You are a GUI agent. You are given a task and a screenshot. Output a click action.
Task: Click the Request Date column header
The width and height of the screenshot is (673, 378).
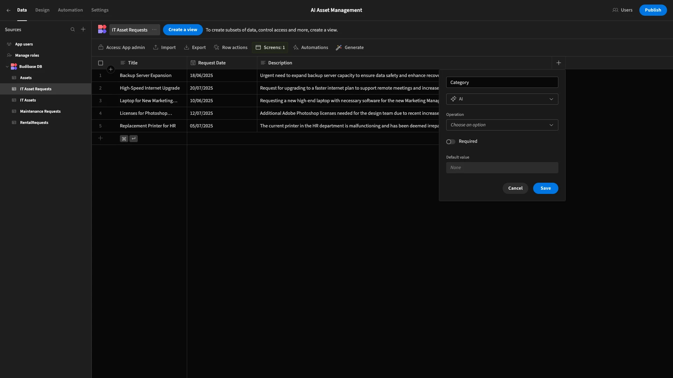(x=222, y=63)
